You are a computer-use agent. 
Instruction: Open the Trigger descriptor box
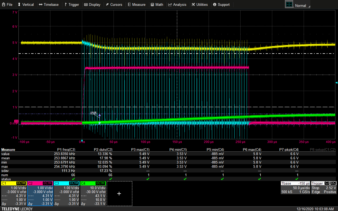click(324, 188)
